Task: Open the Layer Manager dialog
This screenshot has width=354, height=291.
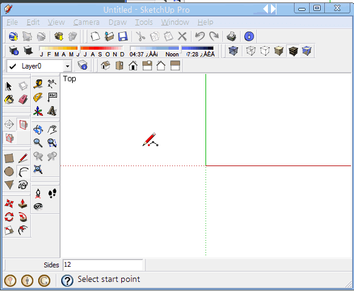Action: [x=82, y=65]
